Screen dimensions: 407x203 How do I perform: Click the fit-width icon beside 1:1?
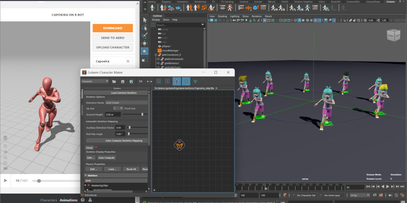click(x=149, y=81)
